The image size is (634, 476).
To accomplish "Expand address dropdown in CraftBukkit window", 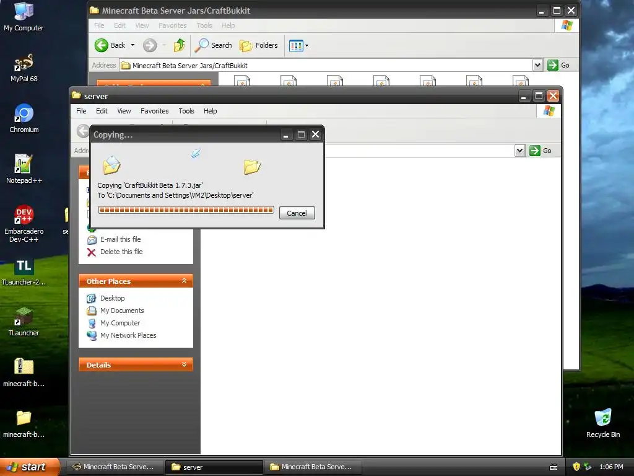I will 537,65.
